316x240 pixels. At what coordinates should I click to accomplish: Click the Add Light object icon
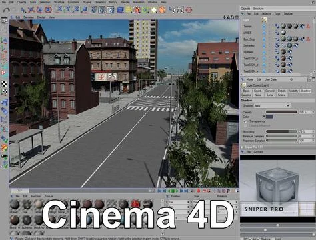(x=154, y=10)
